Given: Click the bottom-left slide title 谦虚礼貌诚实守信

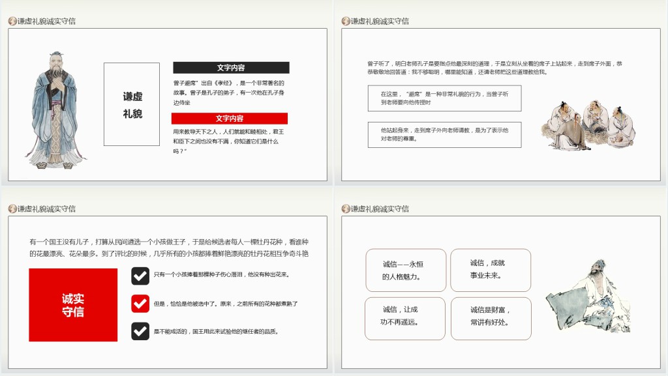Looking at the screenshot, I should pos(46,209).
